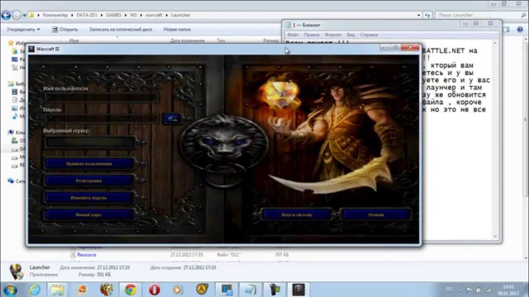529x297 pixels.
Task: Click Компьютер breadcrumb segment
Action: click(55, 15)
